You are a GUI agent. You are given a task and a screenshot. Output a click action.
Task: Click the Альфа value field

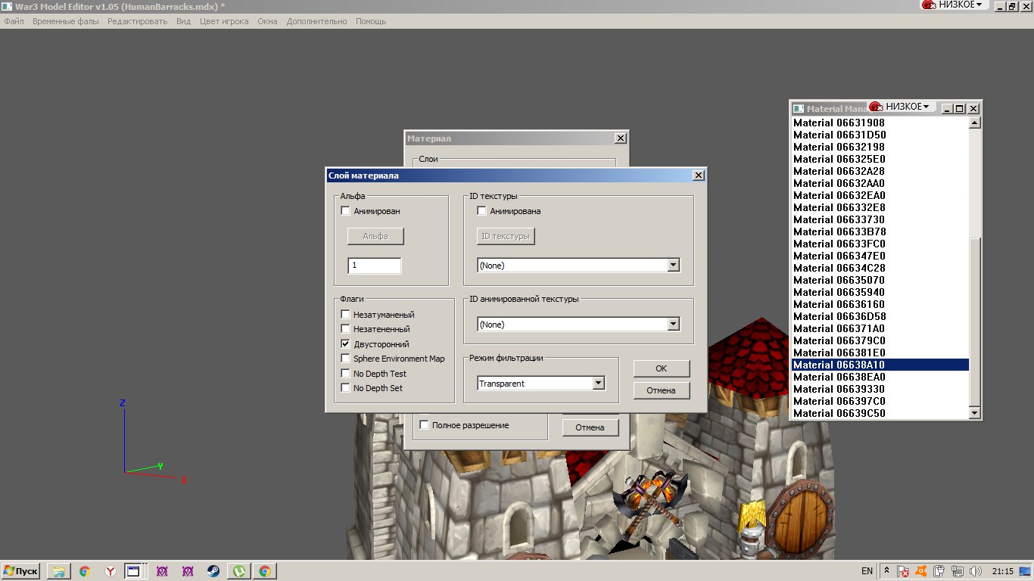[375, 266]
